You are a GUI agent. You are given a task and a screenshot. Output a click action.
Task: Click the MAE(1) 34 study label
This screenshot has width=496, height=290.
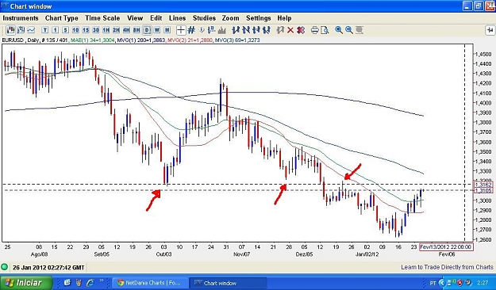point(93,40)
